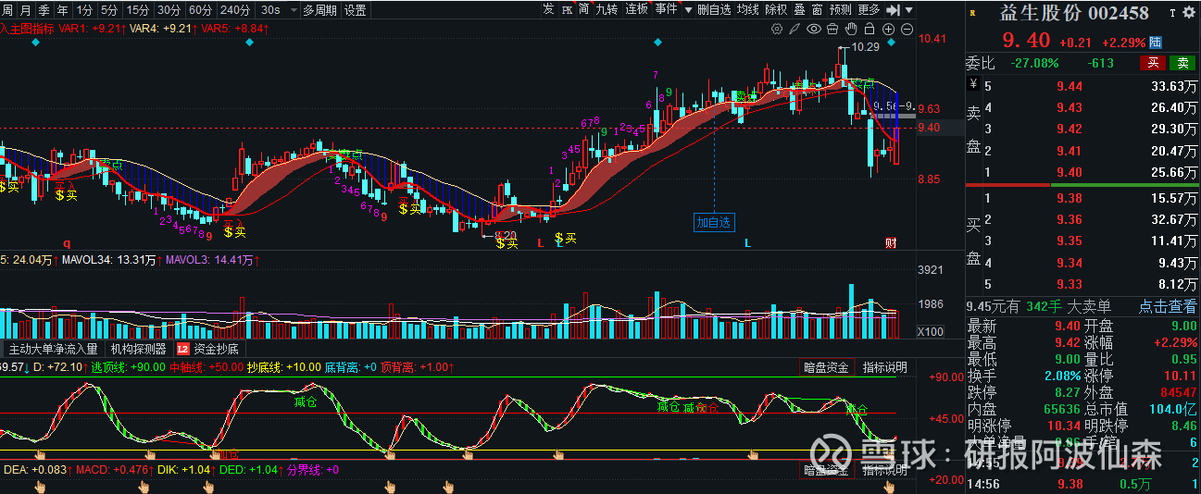The height and width of the screenshot is (494, 1201).
Task: Toggle indicator visibility eye icon
Action: pos(814,30)
